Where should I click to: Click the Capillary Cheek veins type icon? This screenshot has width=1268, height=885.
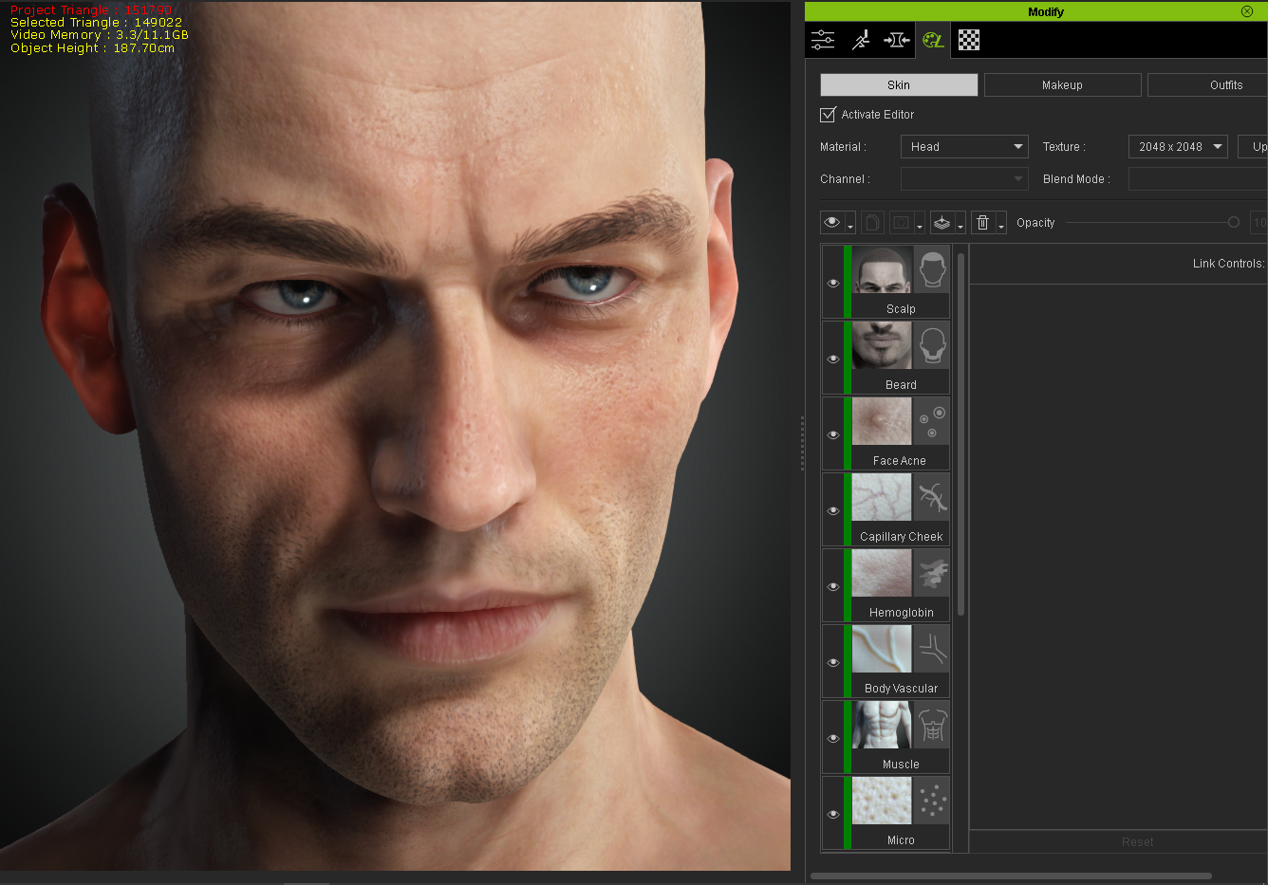tap(932, 497)
